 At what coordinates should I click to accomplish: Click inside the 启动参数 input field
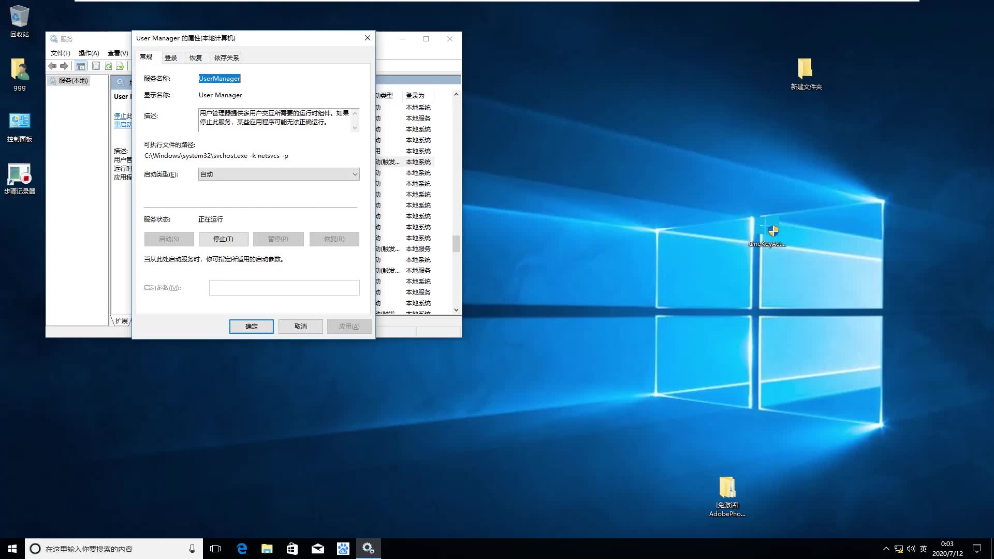pos(284,287)
